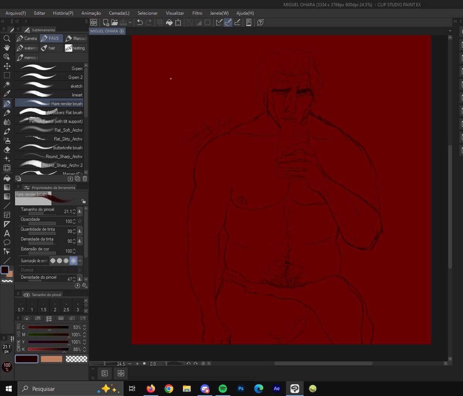Image resolution: width=463 pixels, height=396 pixels.
Task: Select the rectangular Selection tool
Action: pos(7,76)
